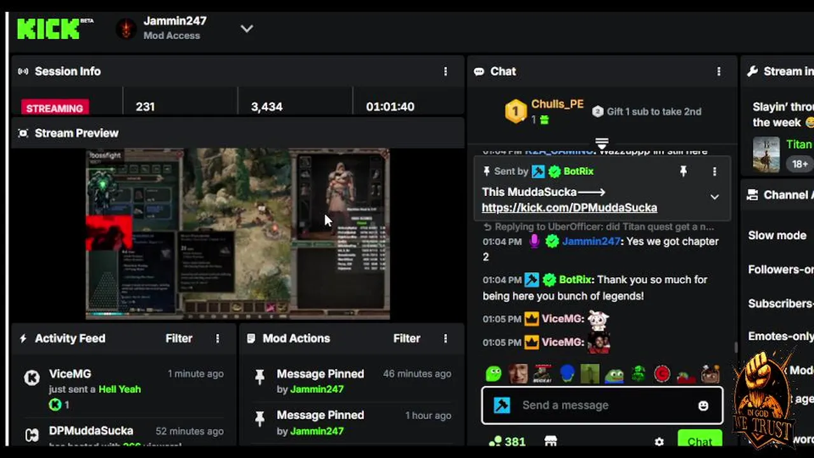
Task: Click BotRix in the pinned message header
Action: (578, 171)
